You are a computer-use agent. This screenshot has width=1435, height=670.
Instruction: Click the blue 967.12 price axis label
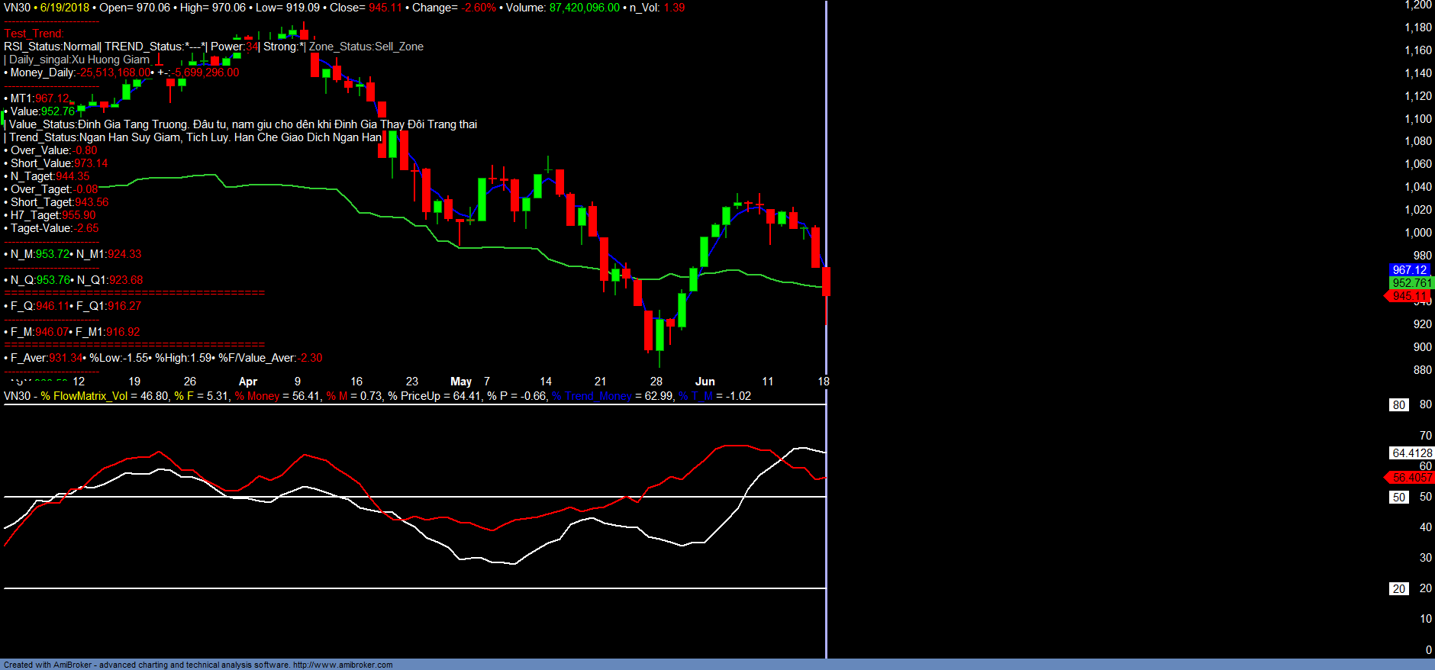coord(1409,270)
